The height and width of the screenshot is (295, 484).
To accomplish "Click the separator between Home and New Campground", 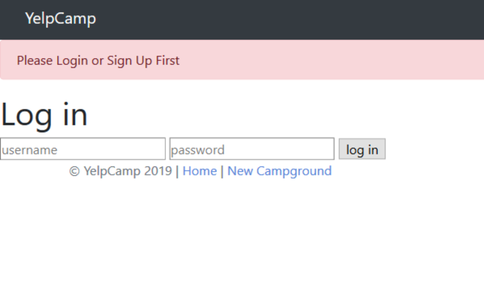I will [x=222, y=171].
